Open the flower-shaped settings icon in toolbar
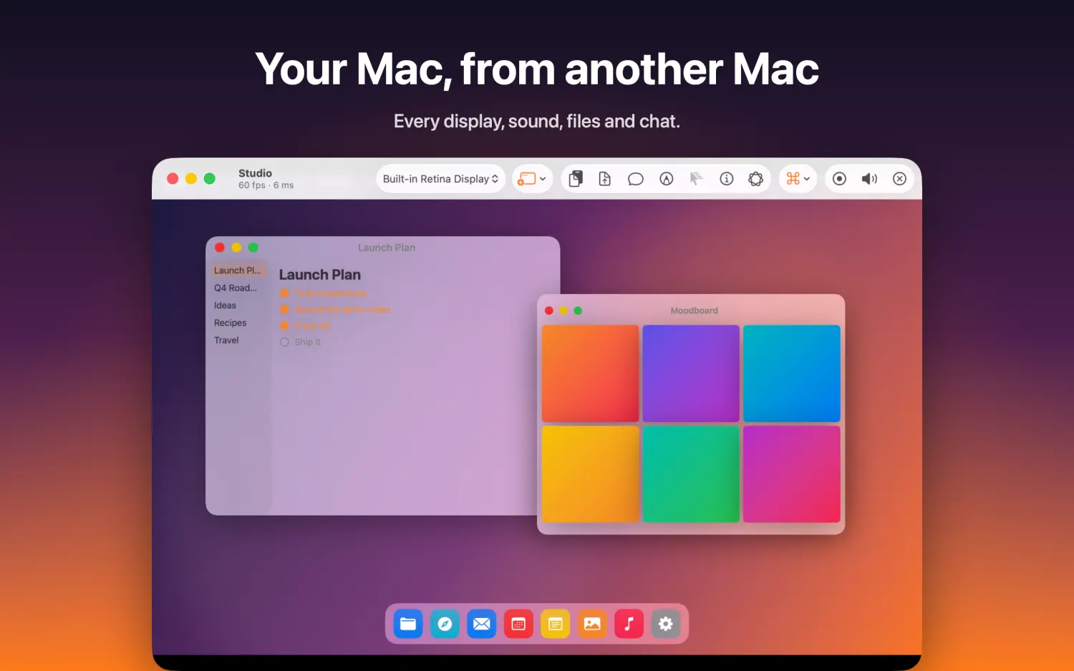 point(756,179)
